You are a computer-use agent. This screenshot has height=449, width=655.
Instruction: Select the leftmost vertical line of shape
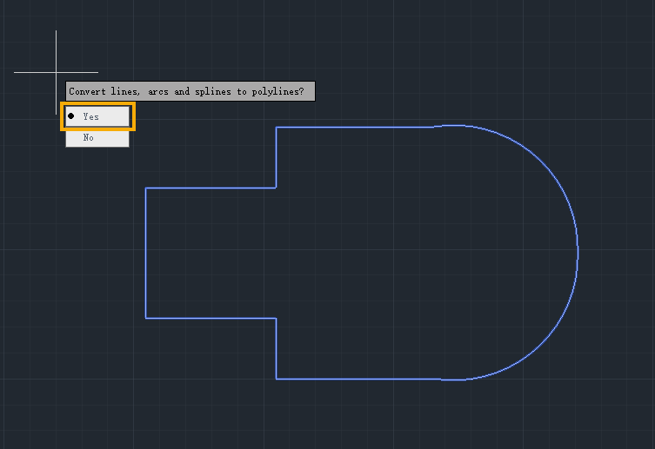146,253
